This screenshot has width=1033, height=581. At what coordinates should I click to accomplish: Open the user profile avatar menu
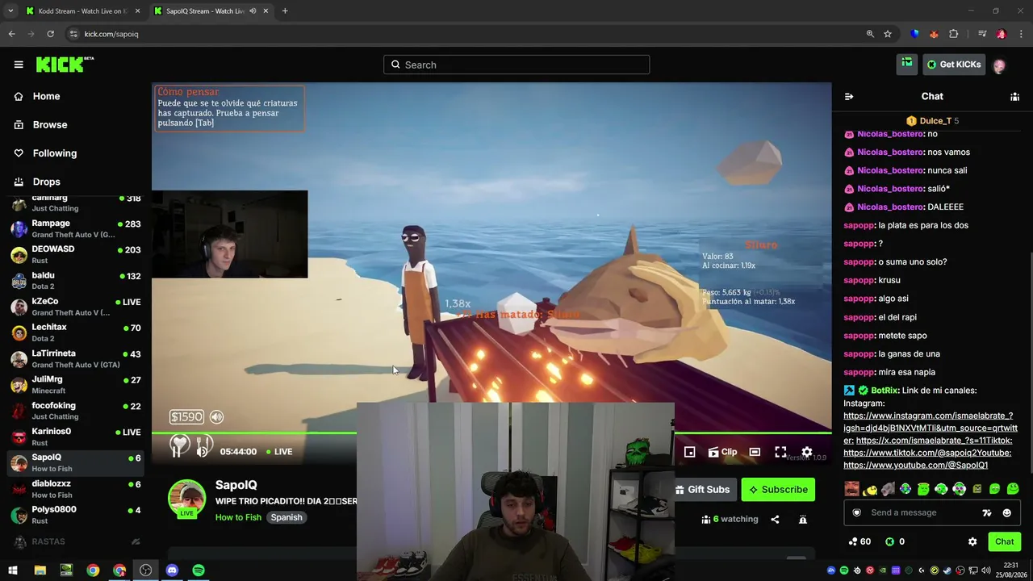999,65
